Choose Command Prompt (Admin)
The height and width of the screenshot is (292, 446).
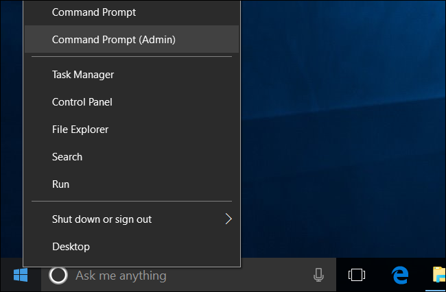pyautogui.click(x=114, y=40)
